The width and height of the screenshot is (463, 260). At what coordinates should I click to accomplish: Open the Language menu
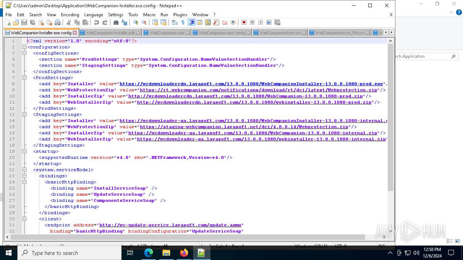pos(94,15)
